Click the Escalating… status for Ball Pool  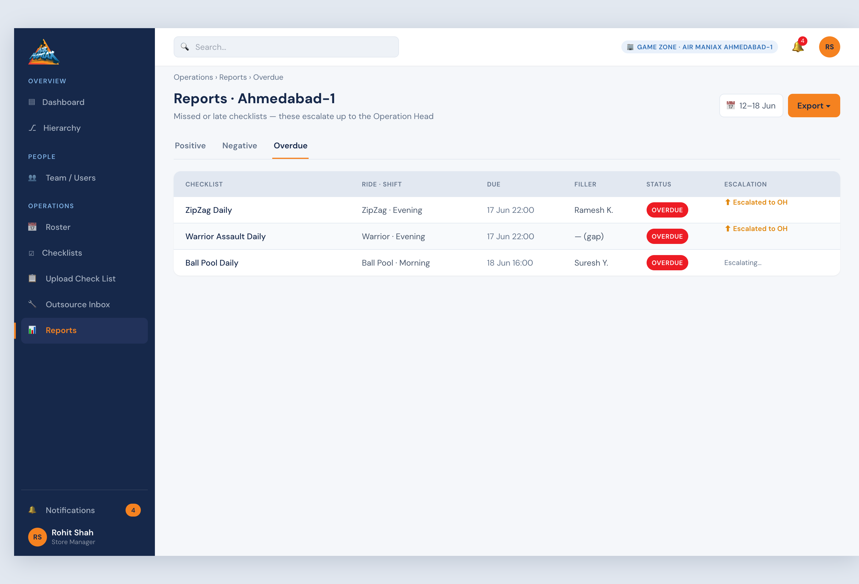coord(743,263)
